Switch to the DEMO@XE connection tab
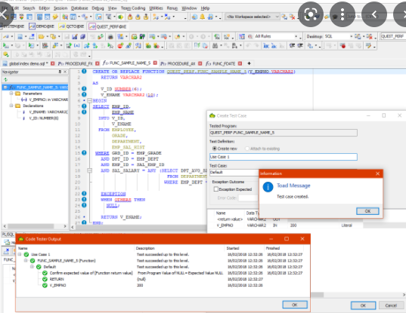406x313 pixels. (x=42, y=26)
